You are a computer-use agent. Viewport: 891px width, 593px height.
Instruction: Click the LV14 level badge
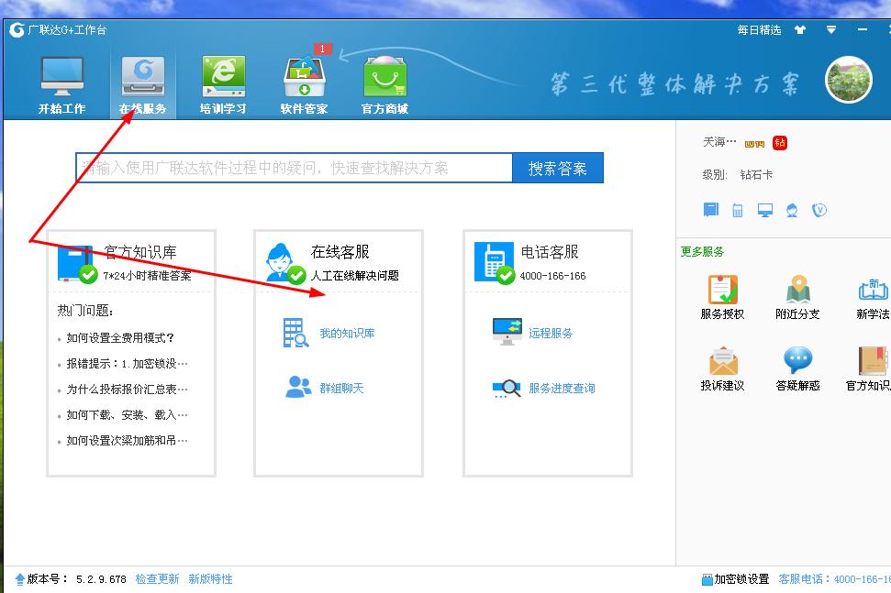[x=754, y=144]
